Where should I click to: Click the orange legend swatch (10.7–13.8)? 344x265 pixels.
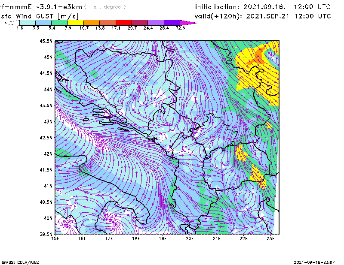pos(92,23)
